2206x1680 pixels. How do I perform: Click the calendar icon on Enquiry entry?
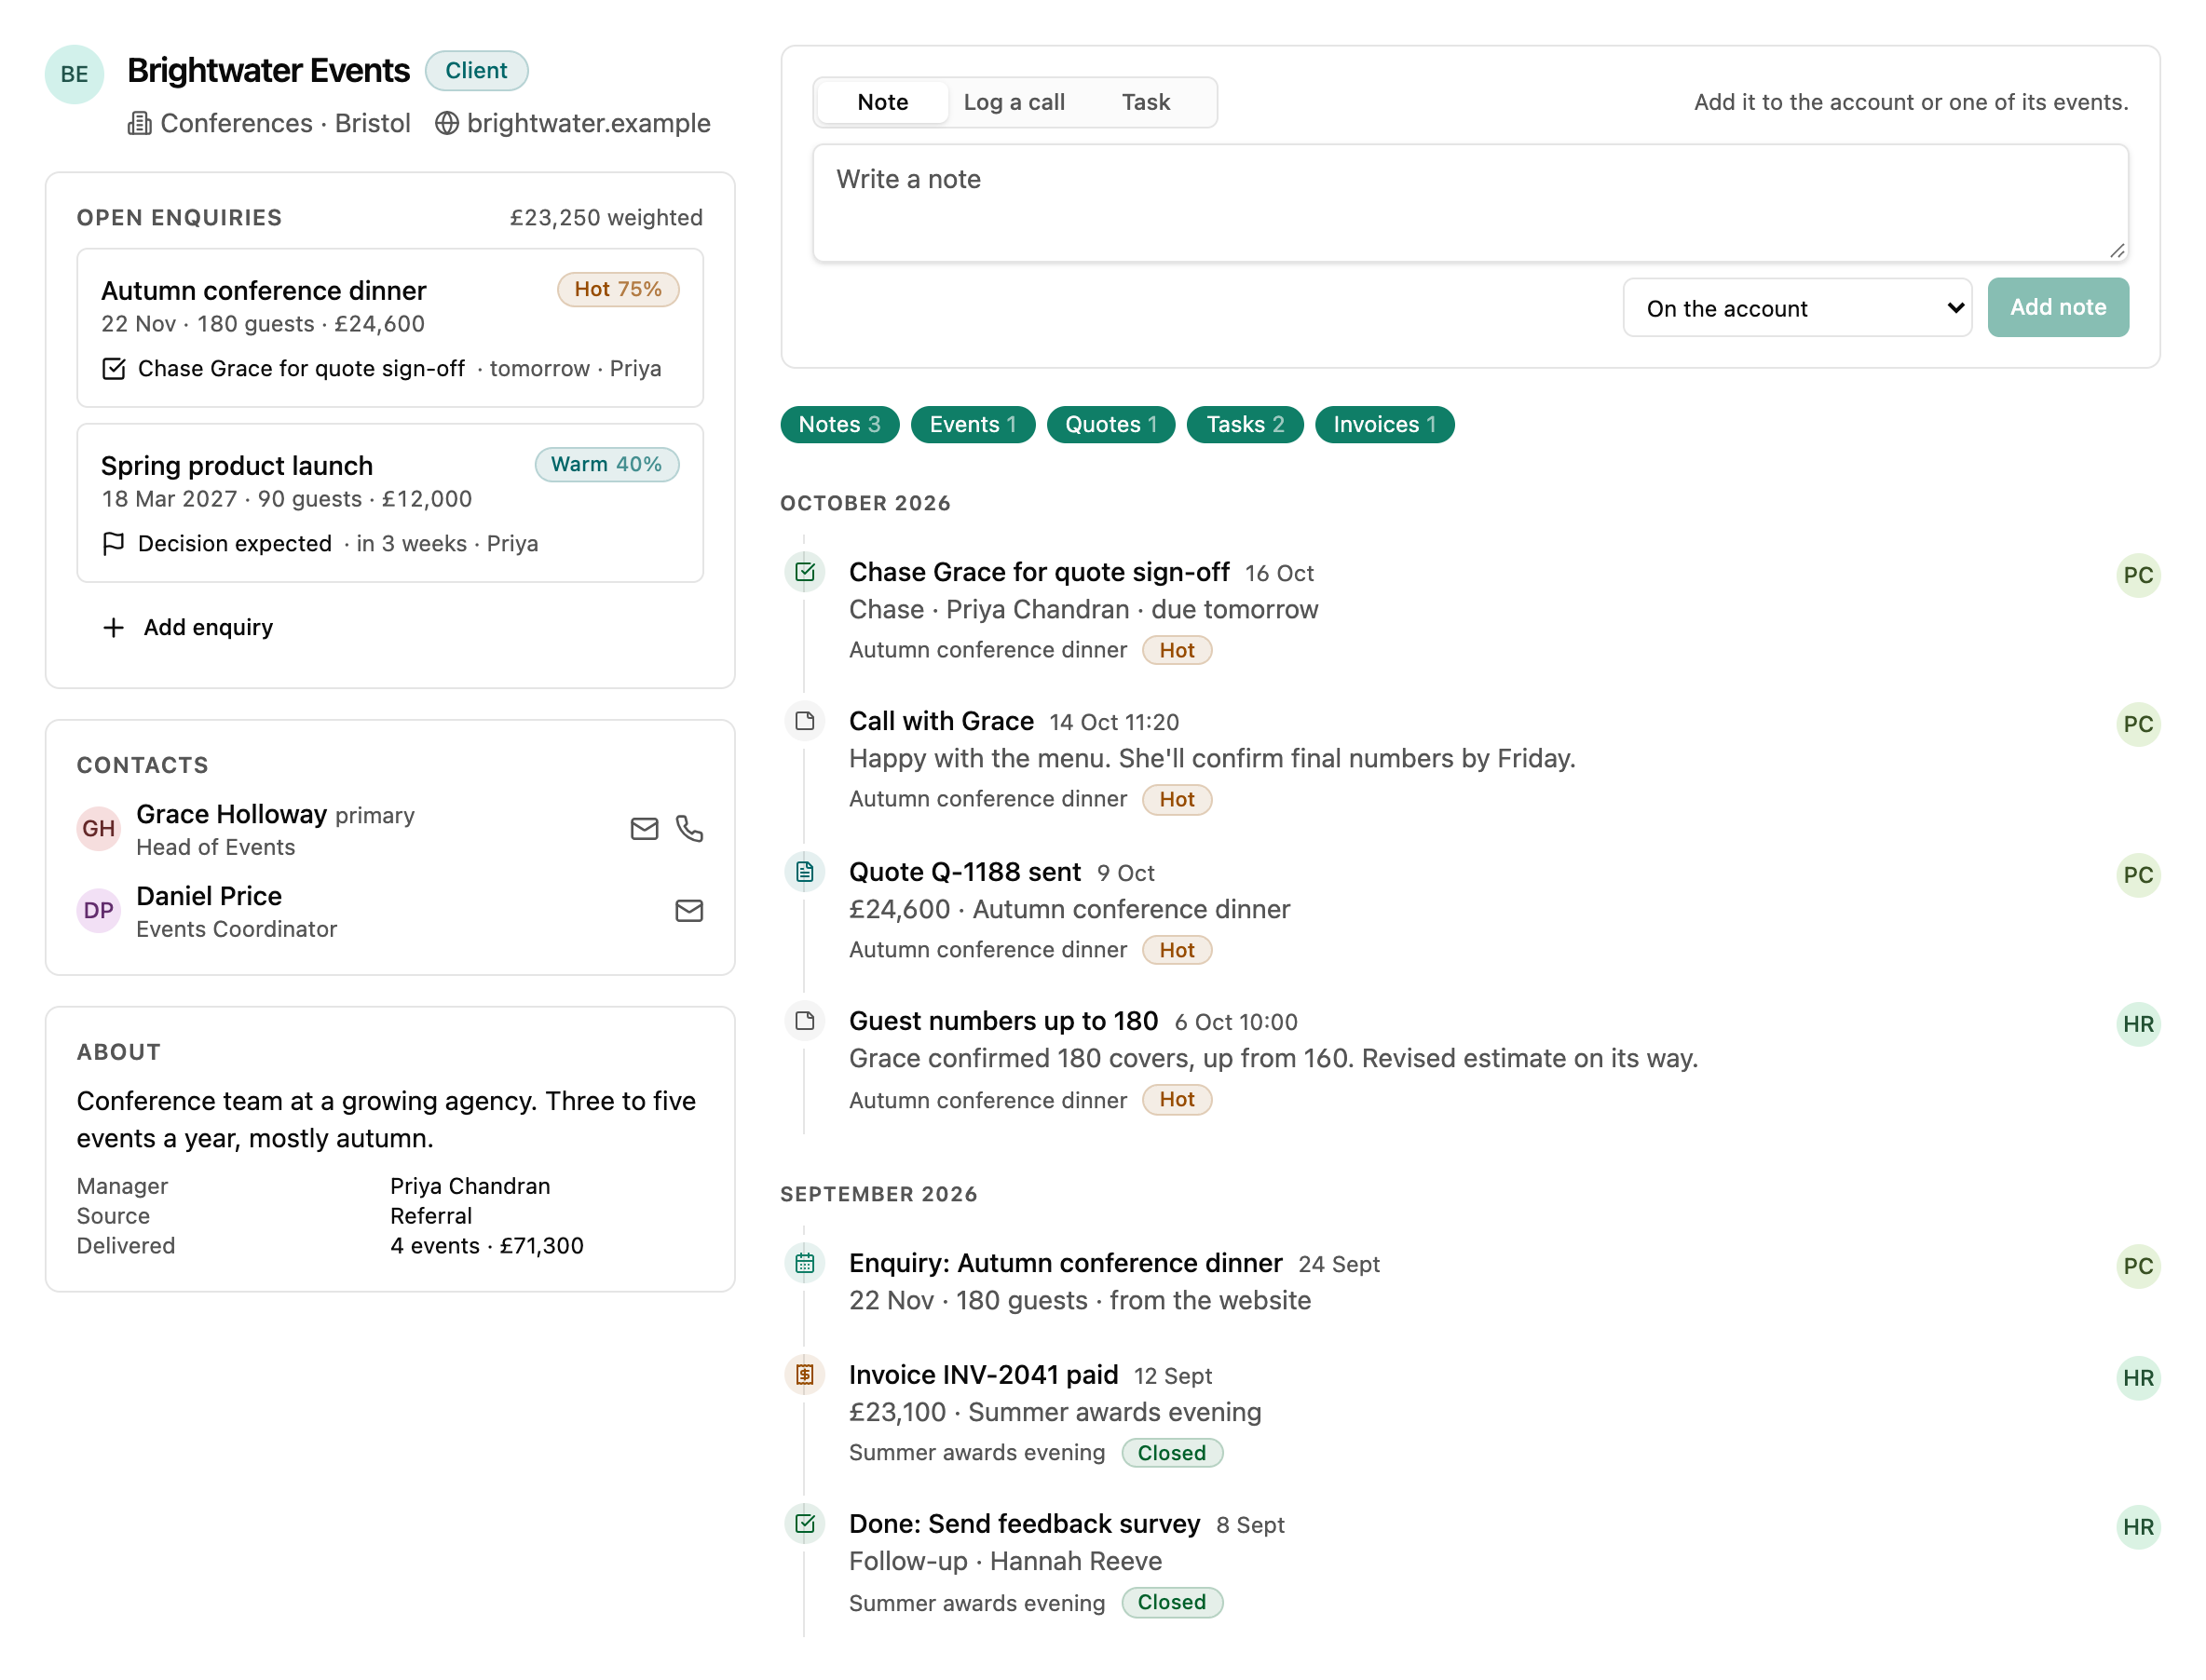point(804,1264)
